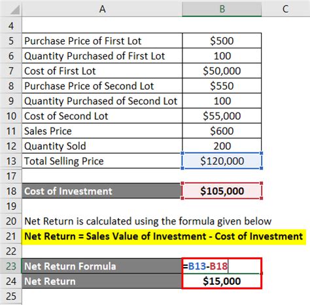
Task: Select row 19 header
Action: 11,206
